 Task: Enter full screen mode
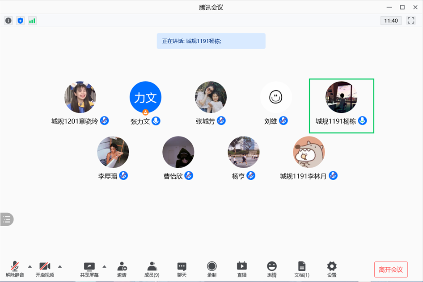click(x=410, y=21)
